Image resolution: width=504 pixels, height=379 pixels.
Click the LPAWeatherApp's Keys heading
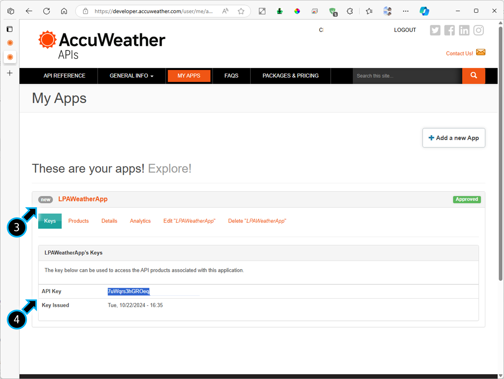click(x=73, y=253)
